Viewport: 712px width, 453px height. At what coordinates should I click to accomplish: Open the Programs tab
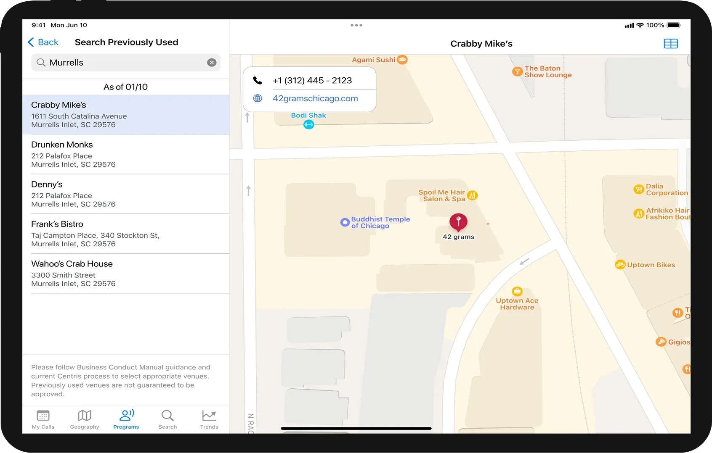126,419
